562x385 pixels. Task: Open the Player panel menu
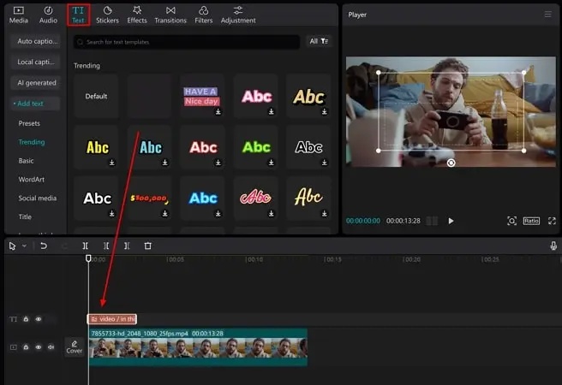[547, 15]
